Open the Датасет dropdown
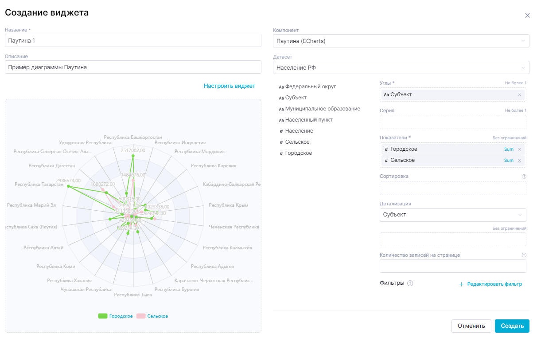 coord(401,67)
